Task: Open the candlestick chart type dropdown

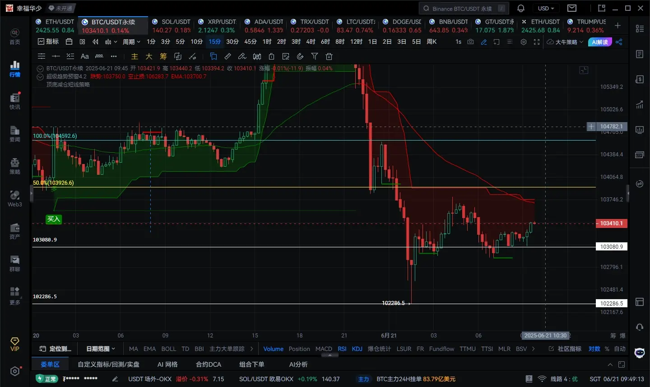Action: [x=111, y=42]
